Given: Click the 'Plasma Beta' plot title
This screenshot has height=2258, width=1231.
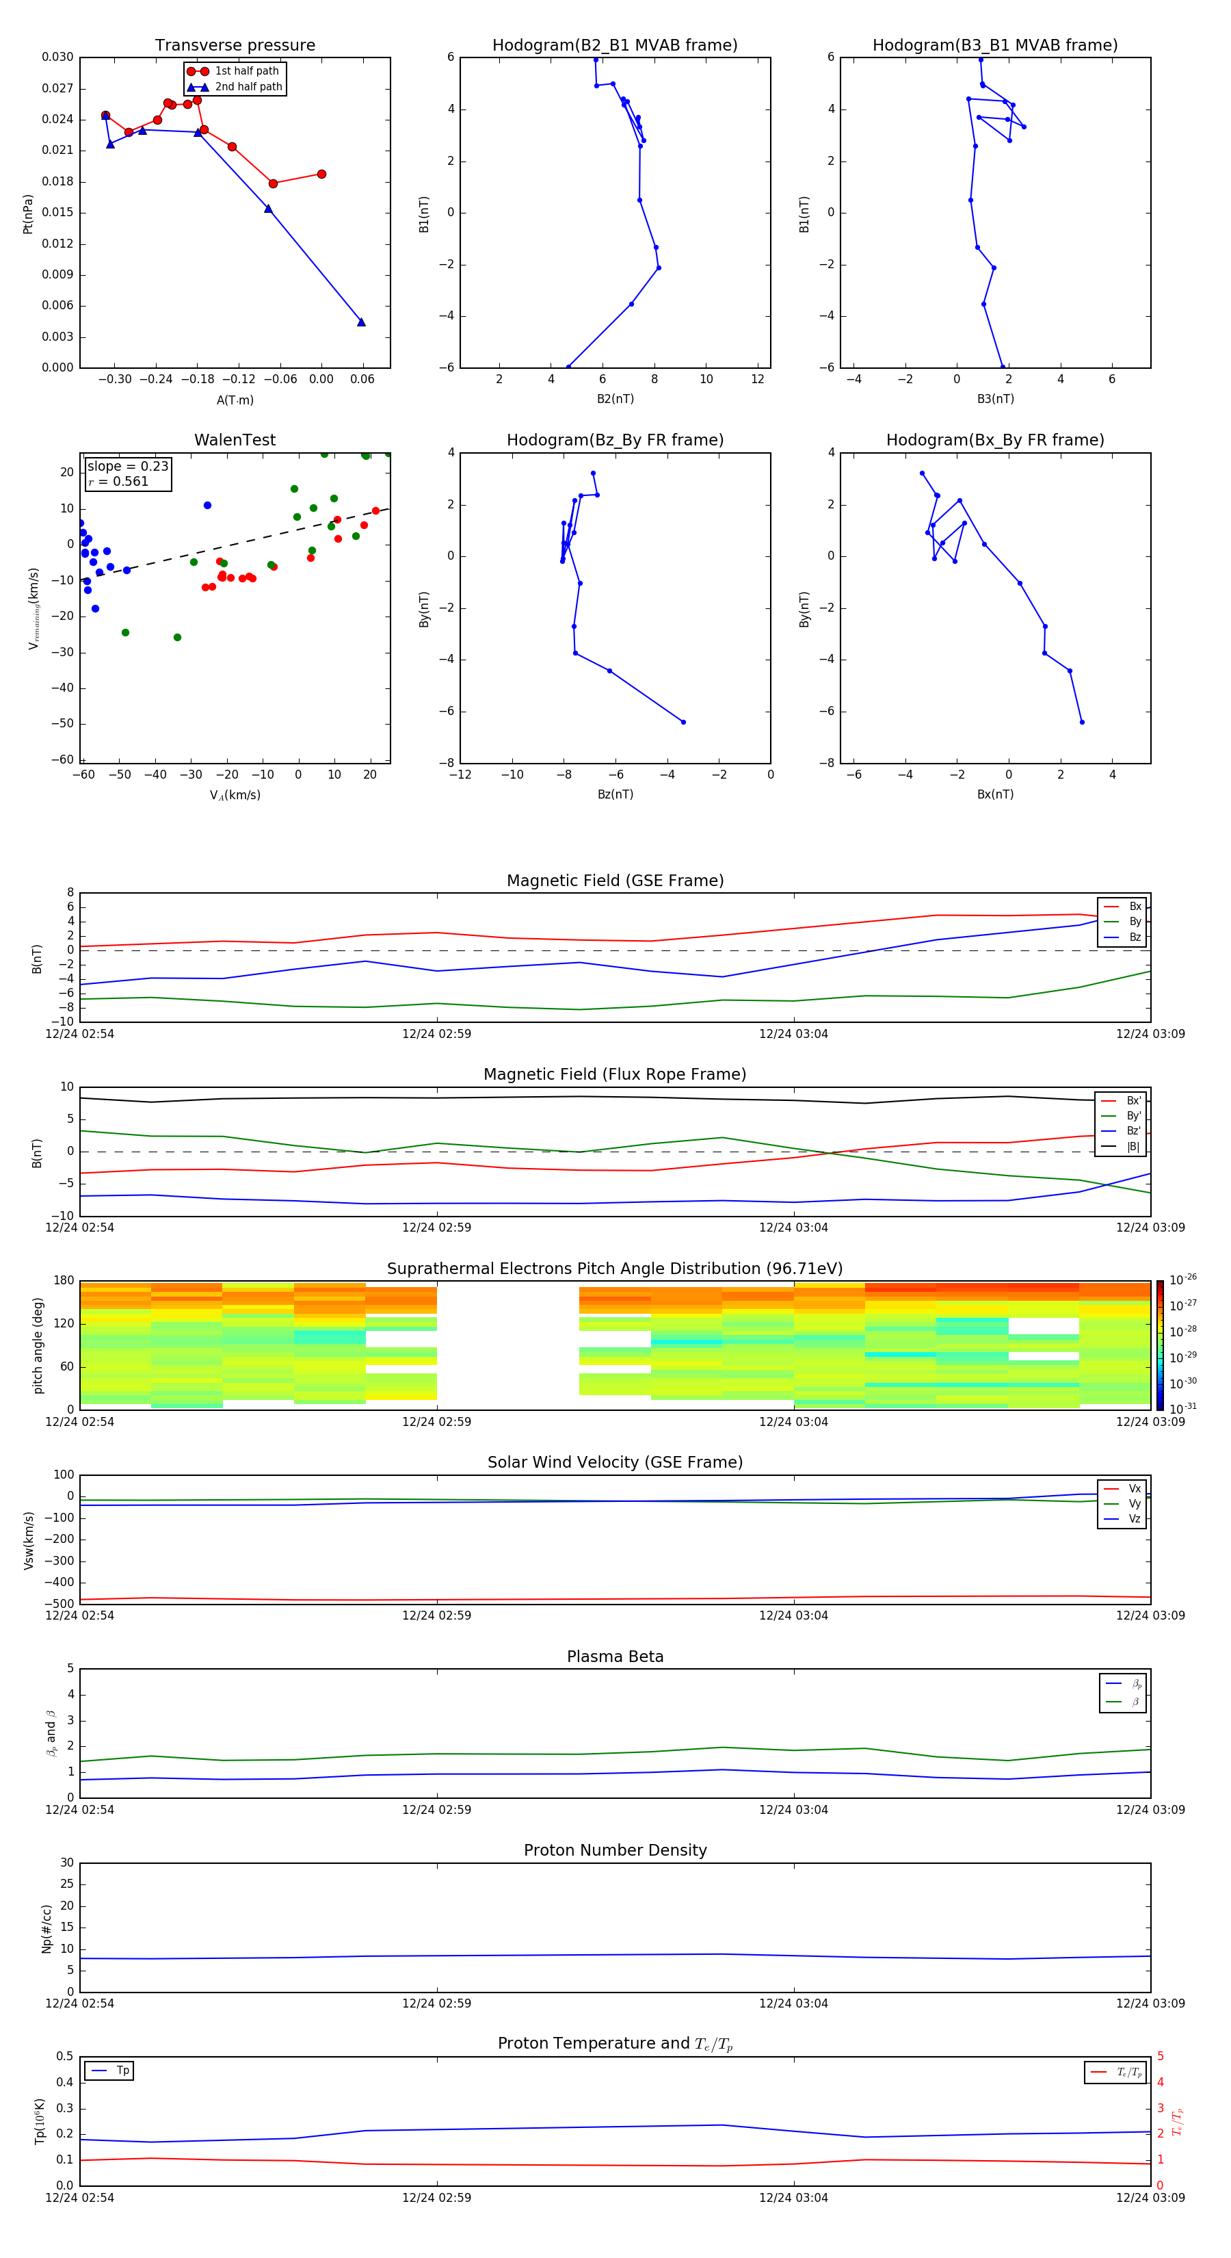Looking at the screenshot, I should click(615, 1657).
